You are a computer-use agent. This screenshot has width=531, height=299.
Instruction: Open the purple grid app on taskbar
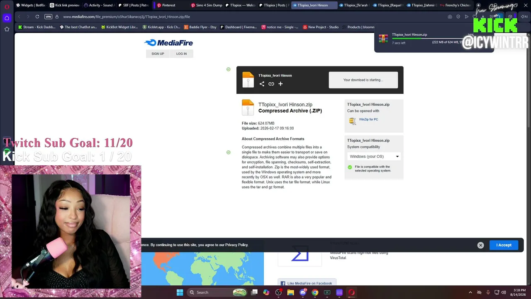pos(339,292)
